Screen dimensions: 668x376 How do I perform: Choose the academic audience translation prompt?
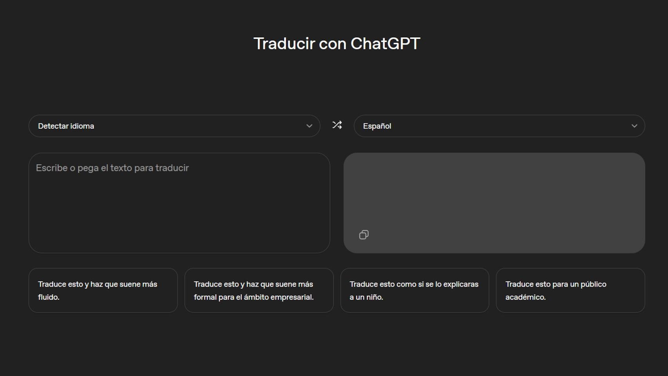tap(570, 290)
